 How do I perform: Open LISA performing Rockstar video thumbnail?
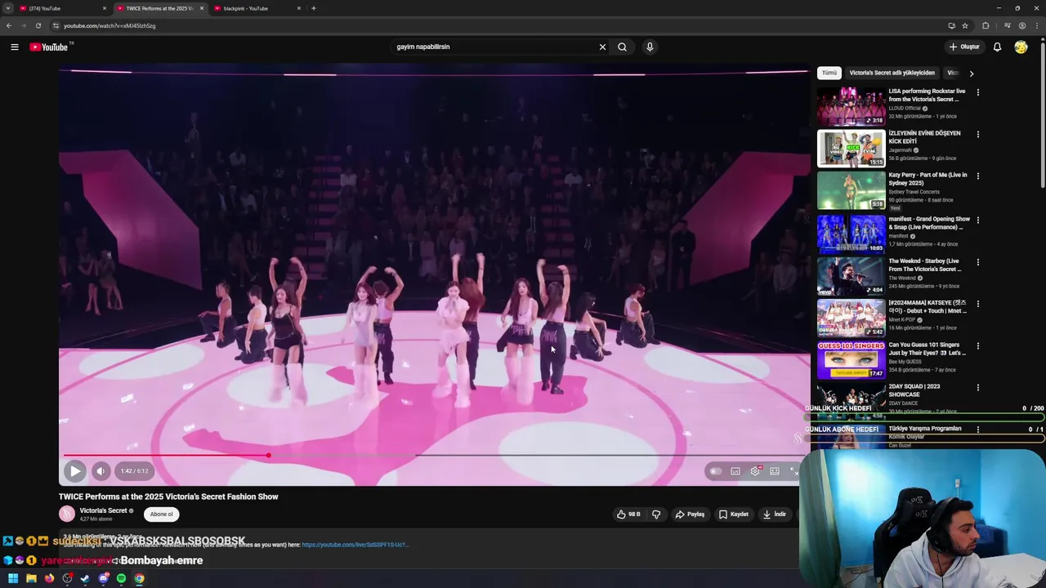pos(851,106)
